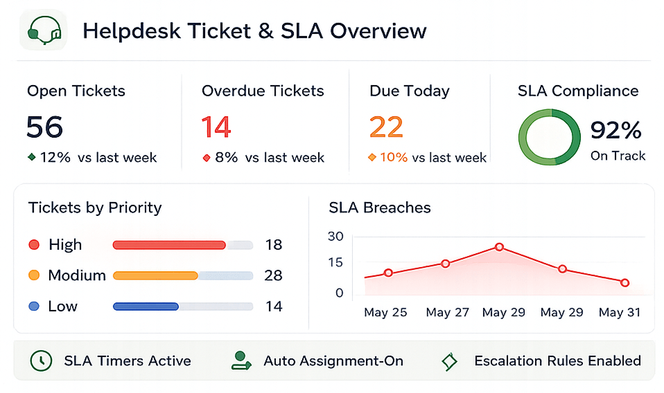The image size is (664, 393).
Task: Select the red High priority dot
Action: pyautogui.click(x=34, y=245)
